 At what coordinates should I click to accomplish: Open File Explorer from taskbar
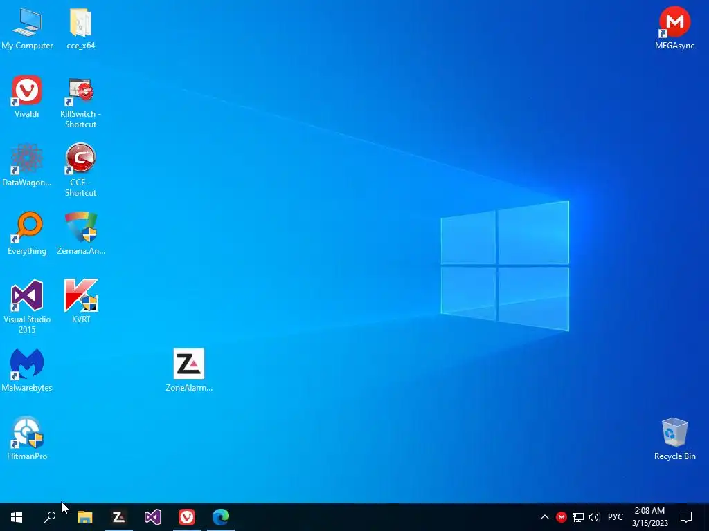(x=85, y=517)
